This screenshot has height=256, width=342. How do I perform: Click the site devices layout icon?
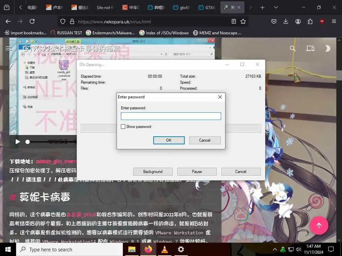tap(310, 48)
